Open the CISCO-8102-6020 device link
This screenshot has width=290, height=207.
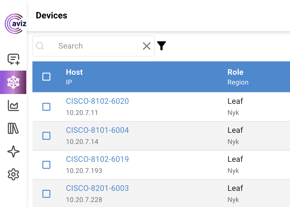(97, 101)
